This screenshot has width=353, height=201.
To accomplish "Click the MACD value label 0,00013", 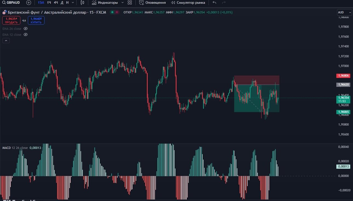I will pyautogui.click(x=343, y=167).
